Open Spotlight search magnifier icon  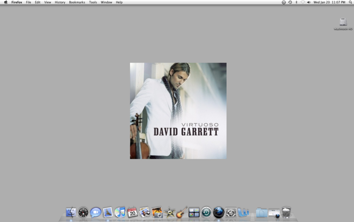pos(350,2)
